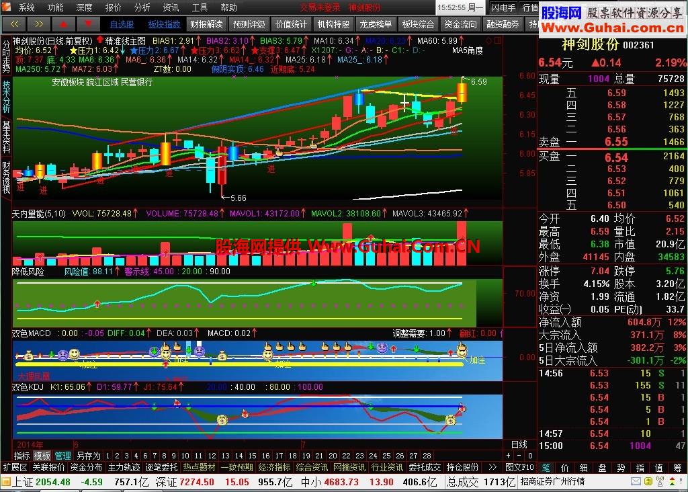Select template number 28
This screenshot has height=492, width=688.
pos(427,456)
